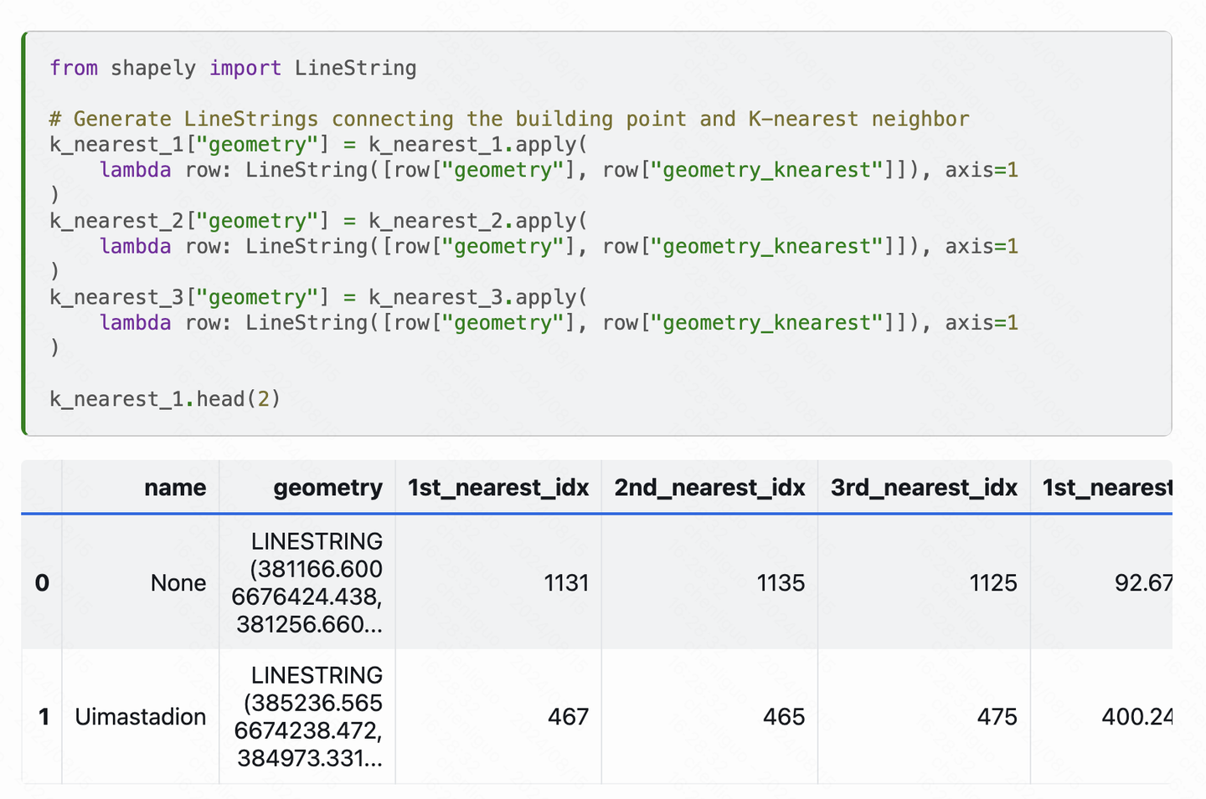Click the comment about generating LineStrings
The image size is (1206, 799).
tap(508, 119)
